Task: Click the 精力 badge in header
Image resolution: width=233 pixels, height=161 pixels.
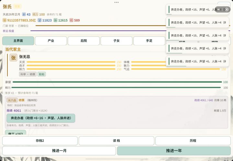Action: (x=35, y=14)
